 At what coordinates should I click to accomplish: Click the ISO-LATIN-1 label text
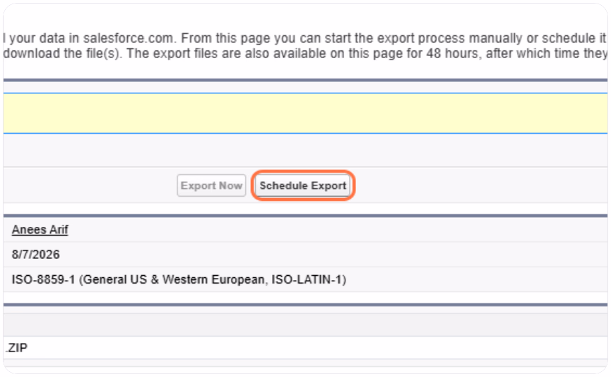307,279
